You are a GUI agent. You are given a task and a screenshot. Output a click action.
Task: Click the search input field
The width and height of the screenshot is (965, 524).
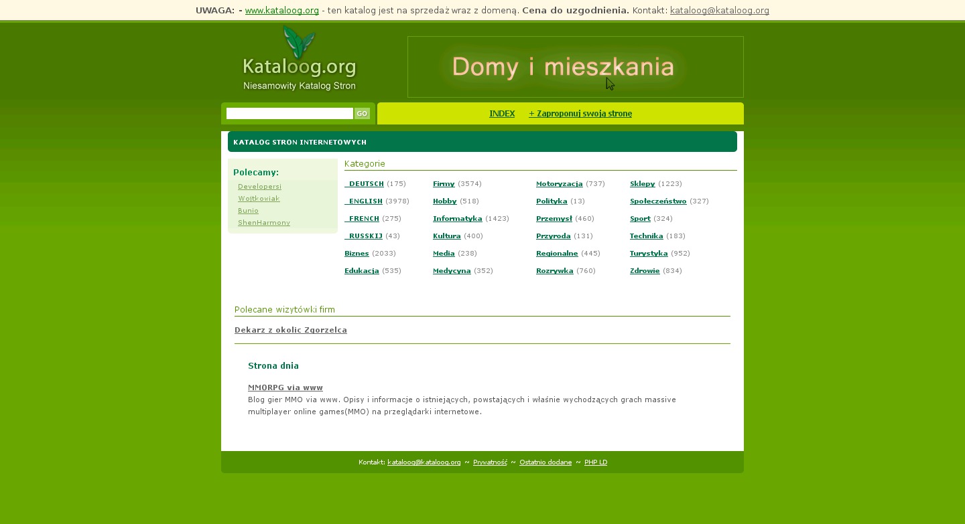point(289,114)
